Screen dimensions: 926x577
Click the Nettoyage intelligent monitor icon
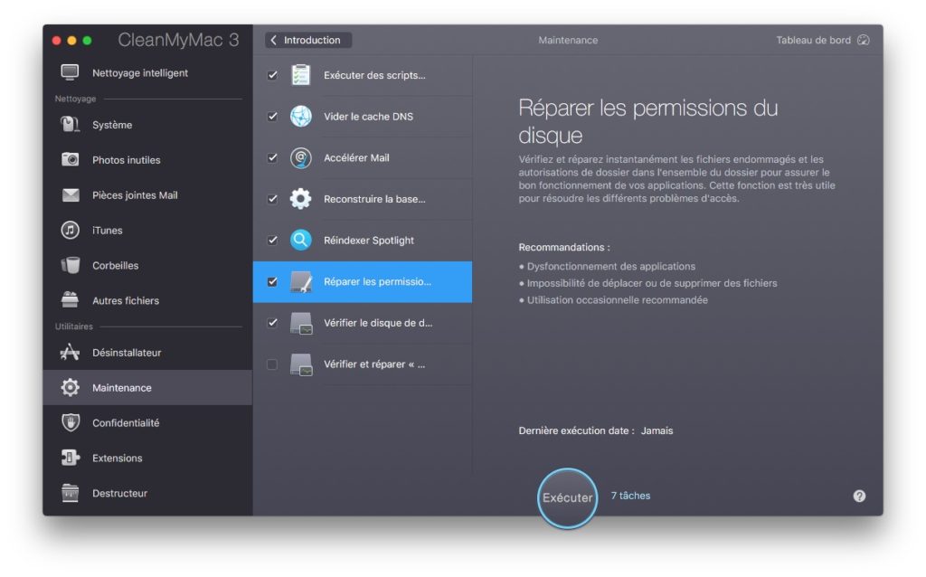point(70,72)
